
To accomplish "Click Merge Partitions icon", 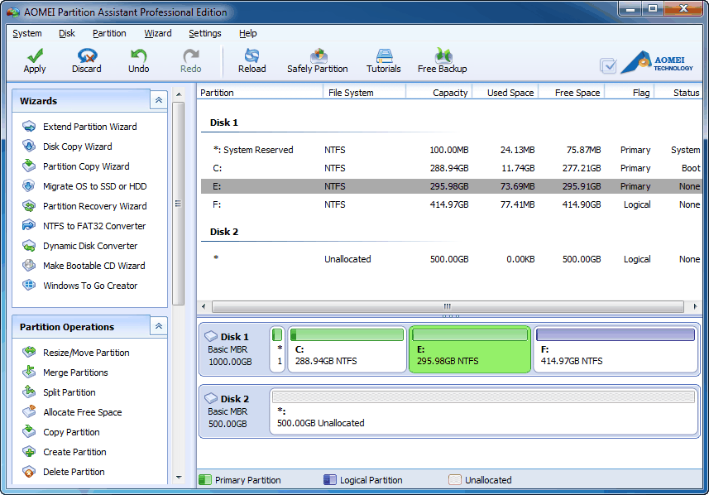I will 29,372.
